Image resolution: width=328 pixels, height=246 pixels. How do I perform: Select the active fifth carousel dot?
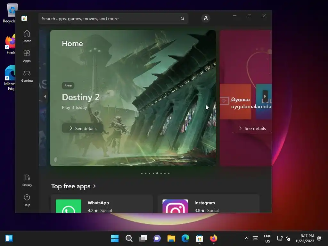point(157,173)
